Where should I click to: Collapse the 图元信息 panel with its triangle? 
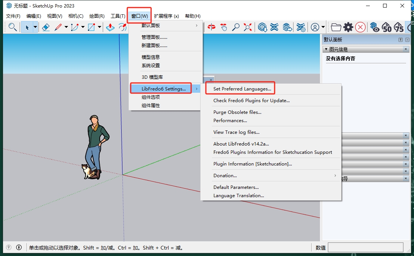click(x=326, y=49)
